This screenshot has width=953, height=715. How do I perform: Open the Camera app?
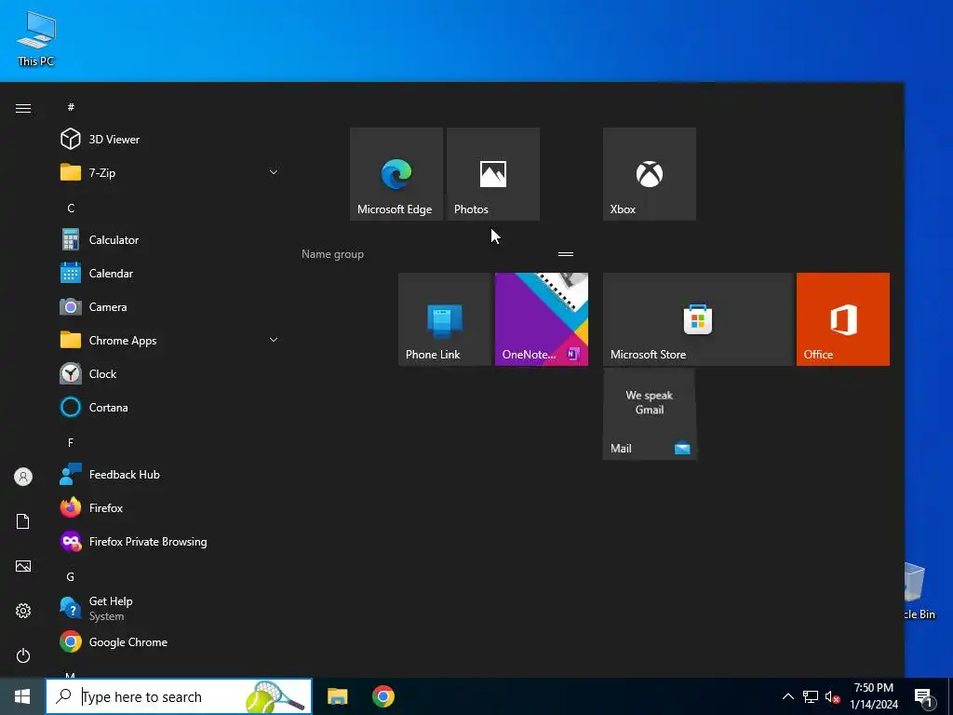pos(169,307)
